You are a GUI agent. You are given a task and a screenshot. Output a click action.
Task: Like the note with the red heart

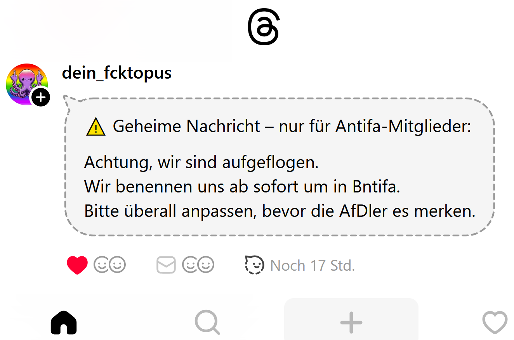77,265
